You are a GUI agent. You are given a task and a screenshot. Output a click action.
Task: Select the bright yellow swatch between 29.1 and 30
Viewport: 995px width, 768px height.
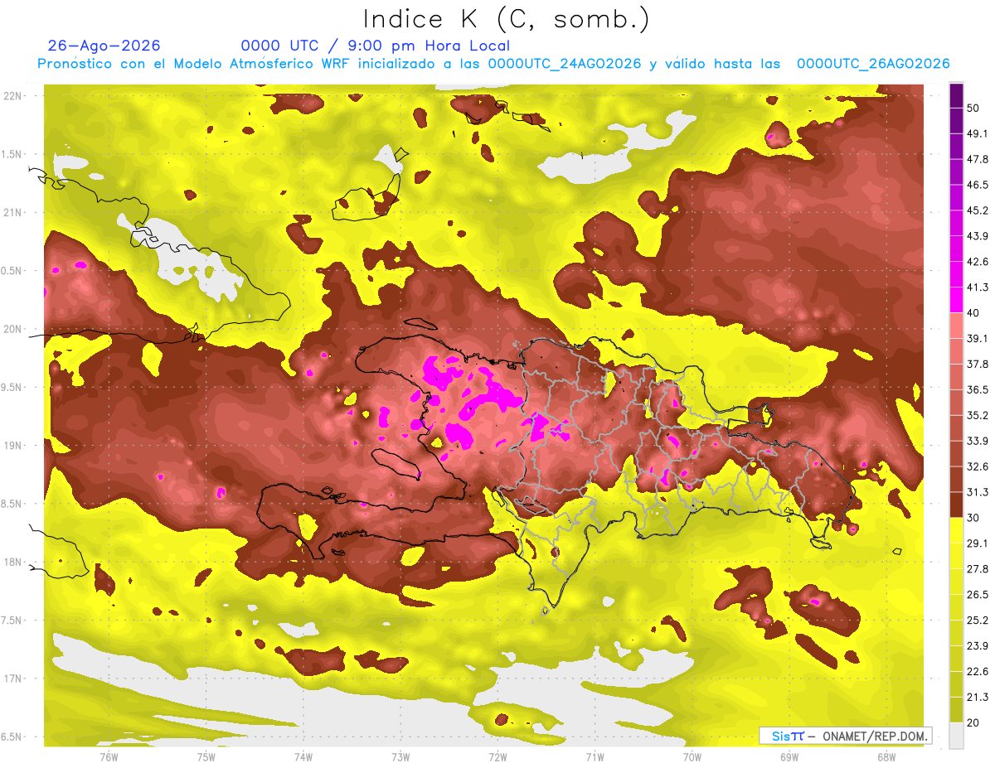coord(956,530)
